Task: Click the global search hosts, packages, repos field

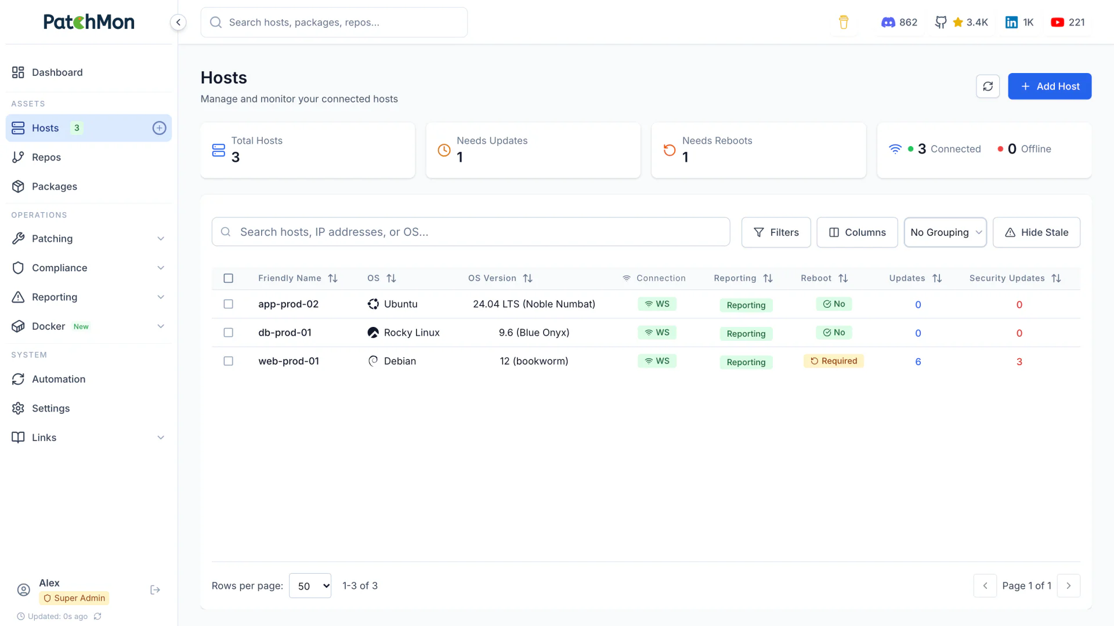Action: point(334,22)
